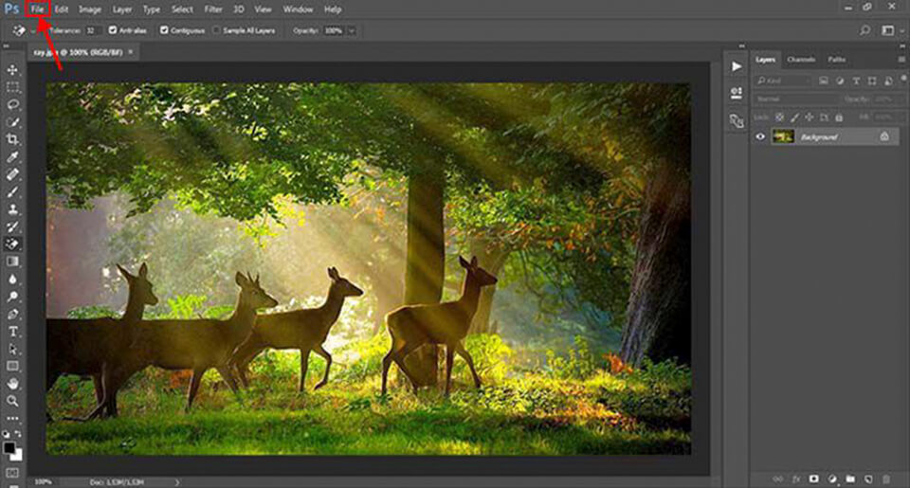The image size is (910, 488).
Task: Select the Dodge tool
Action: pos(12,297)
